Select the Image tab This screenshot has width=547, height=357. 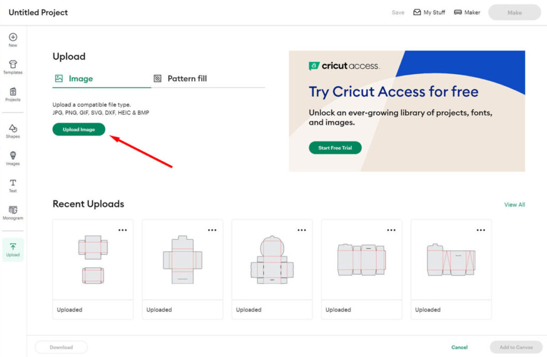74,79
